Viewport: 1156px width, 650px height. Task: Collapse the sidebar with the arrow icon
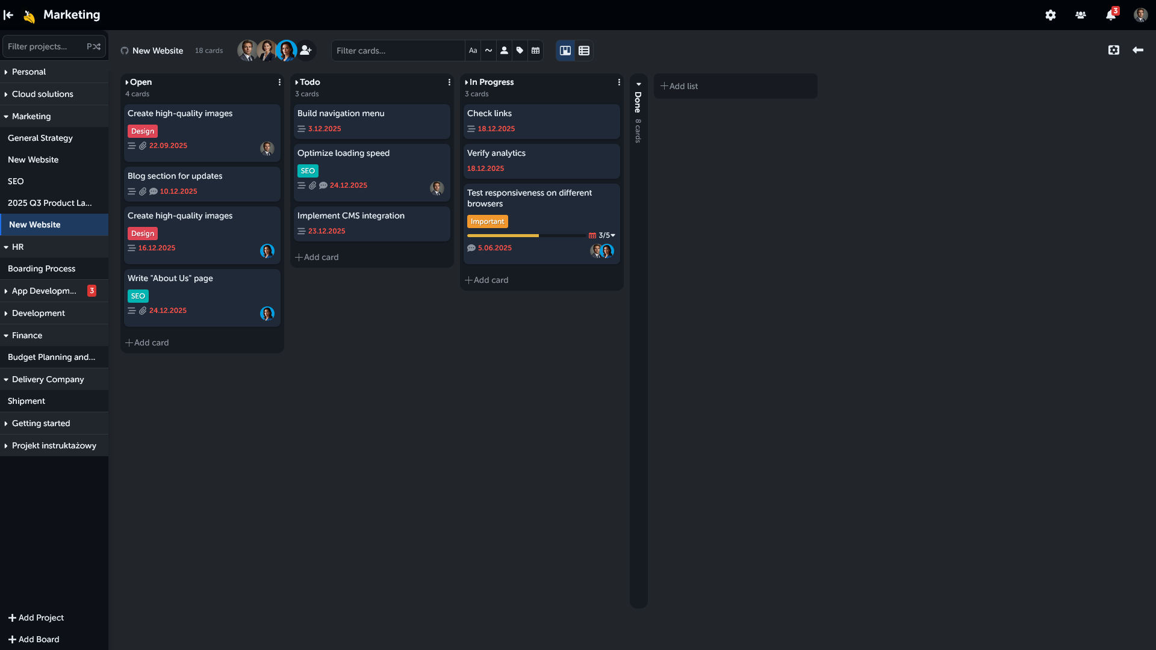point(8,15)
